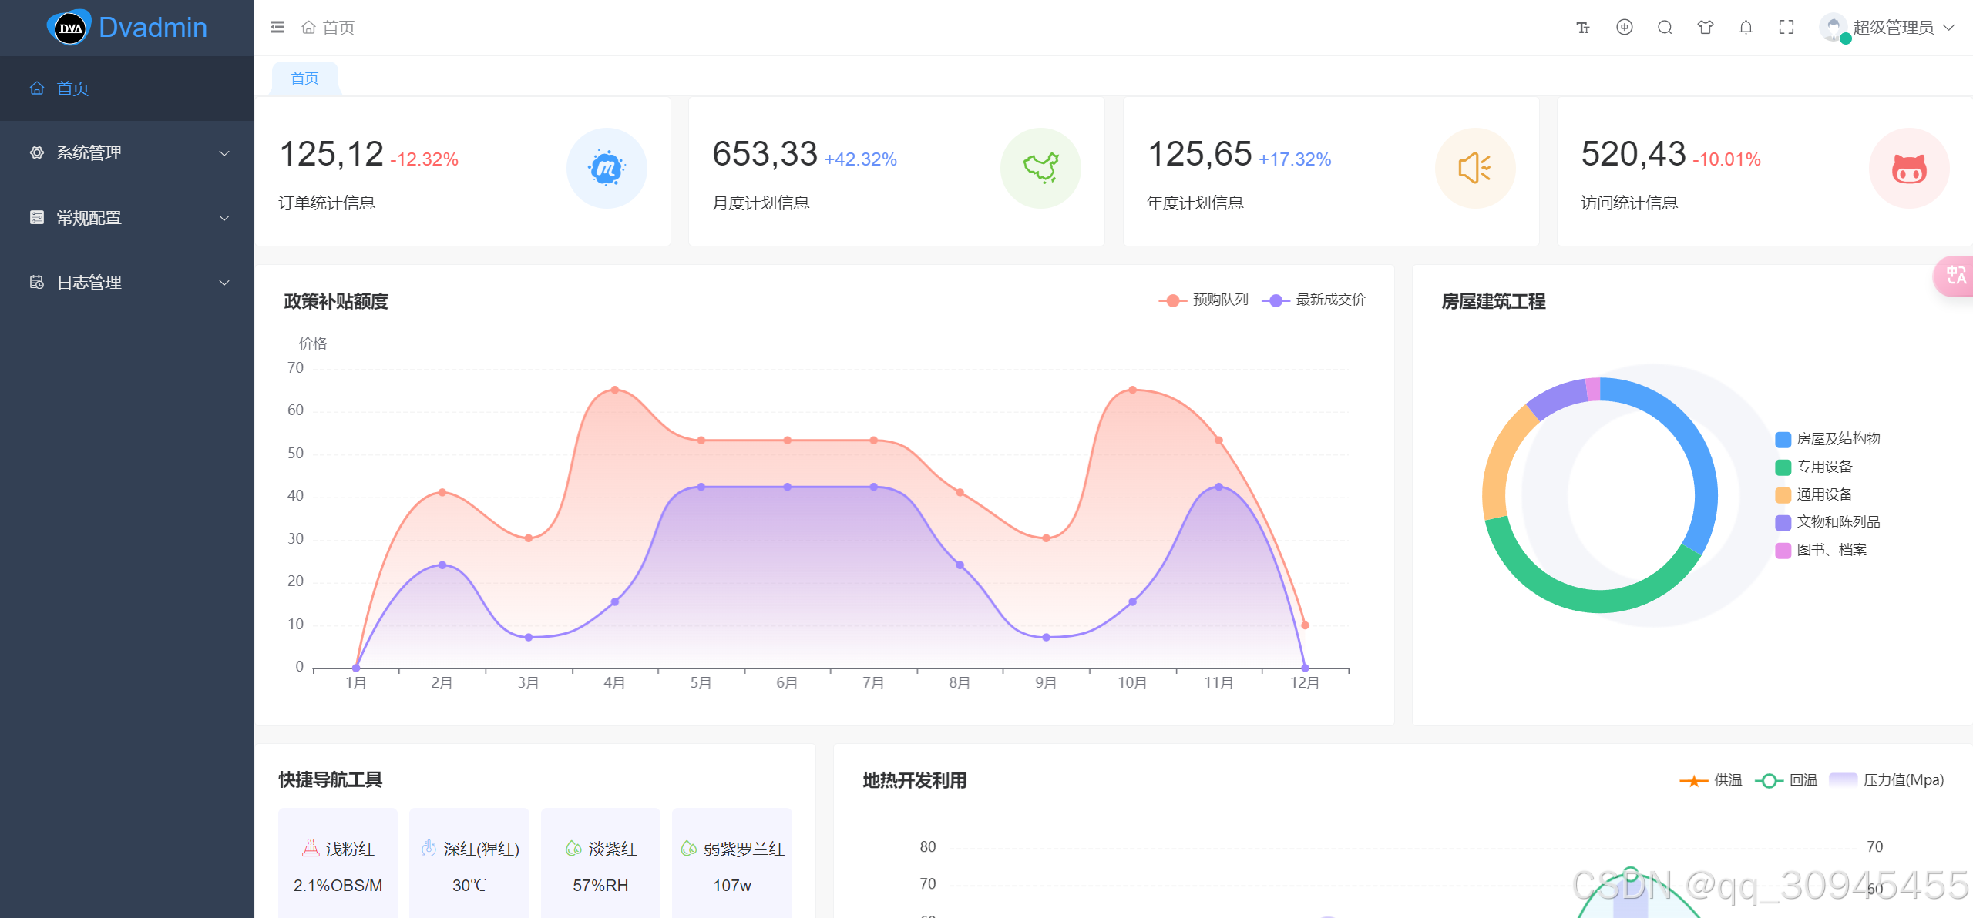The width and height of the screenshot is (1973, 918).
Task: Click the 订单统计信息 statistics card
Action: click(462, 171)
